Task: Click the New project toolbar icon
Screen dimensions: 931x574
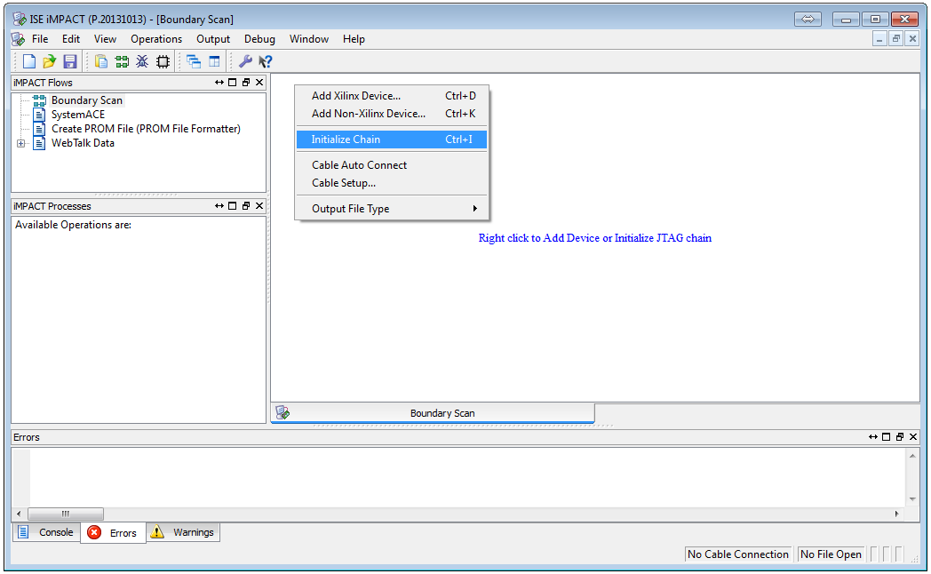Action: pyautogui.click(x=29, y=61)
